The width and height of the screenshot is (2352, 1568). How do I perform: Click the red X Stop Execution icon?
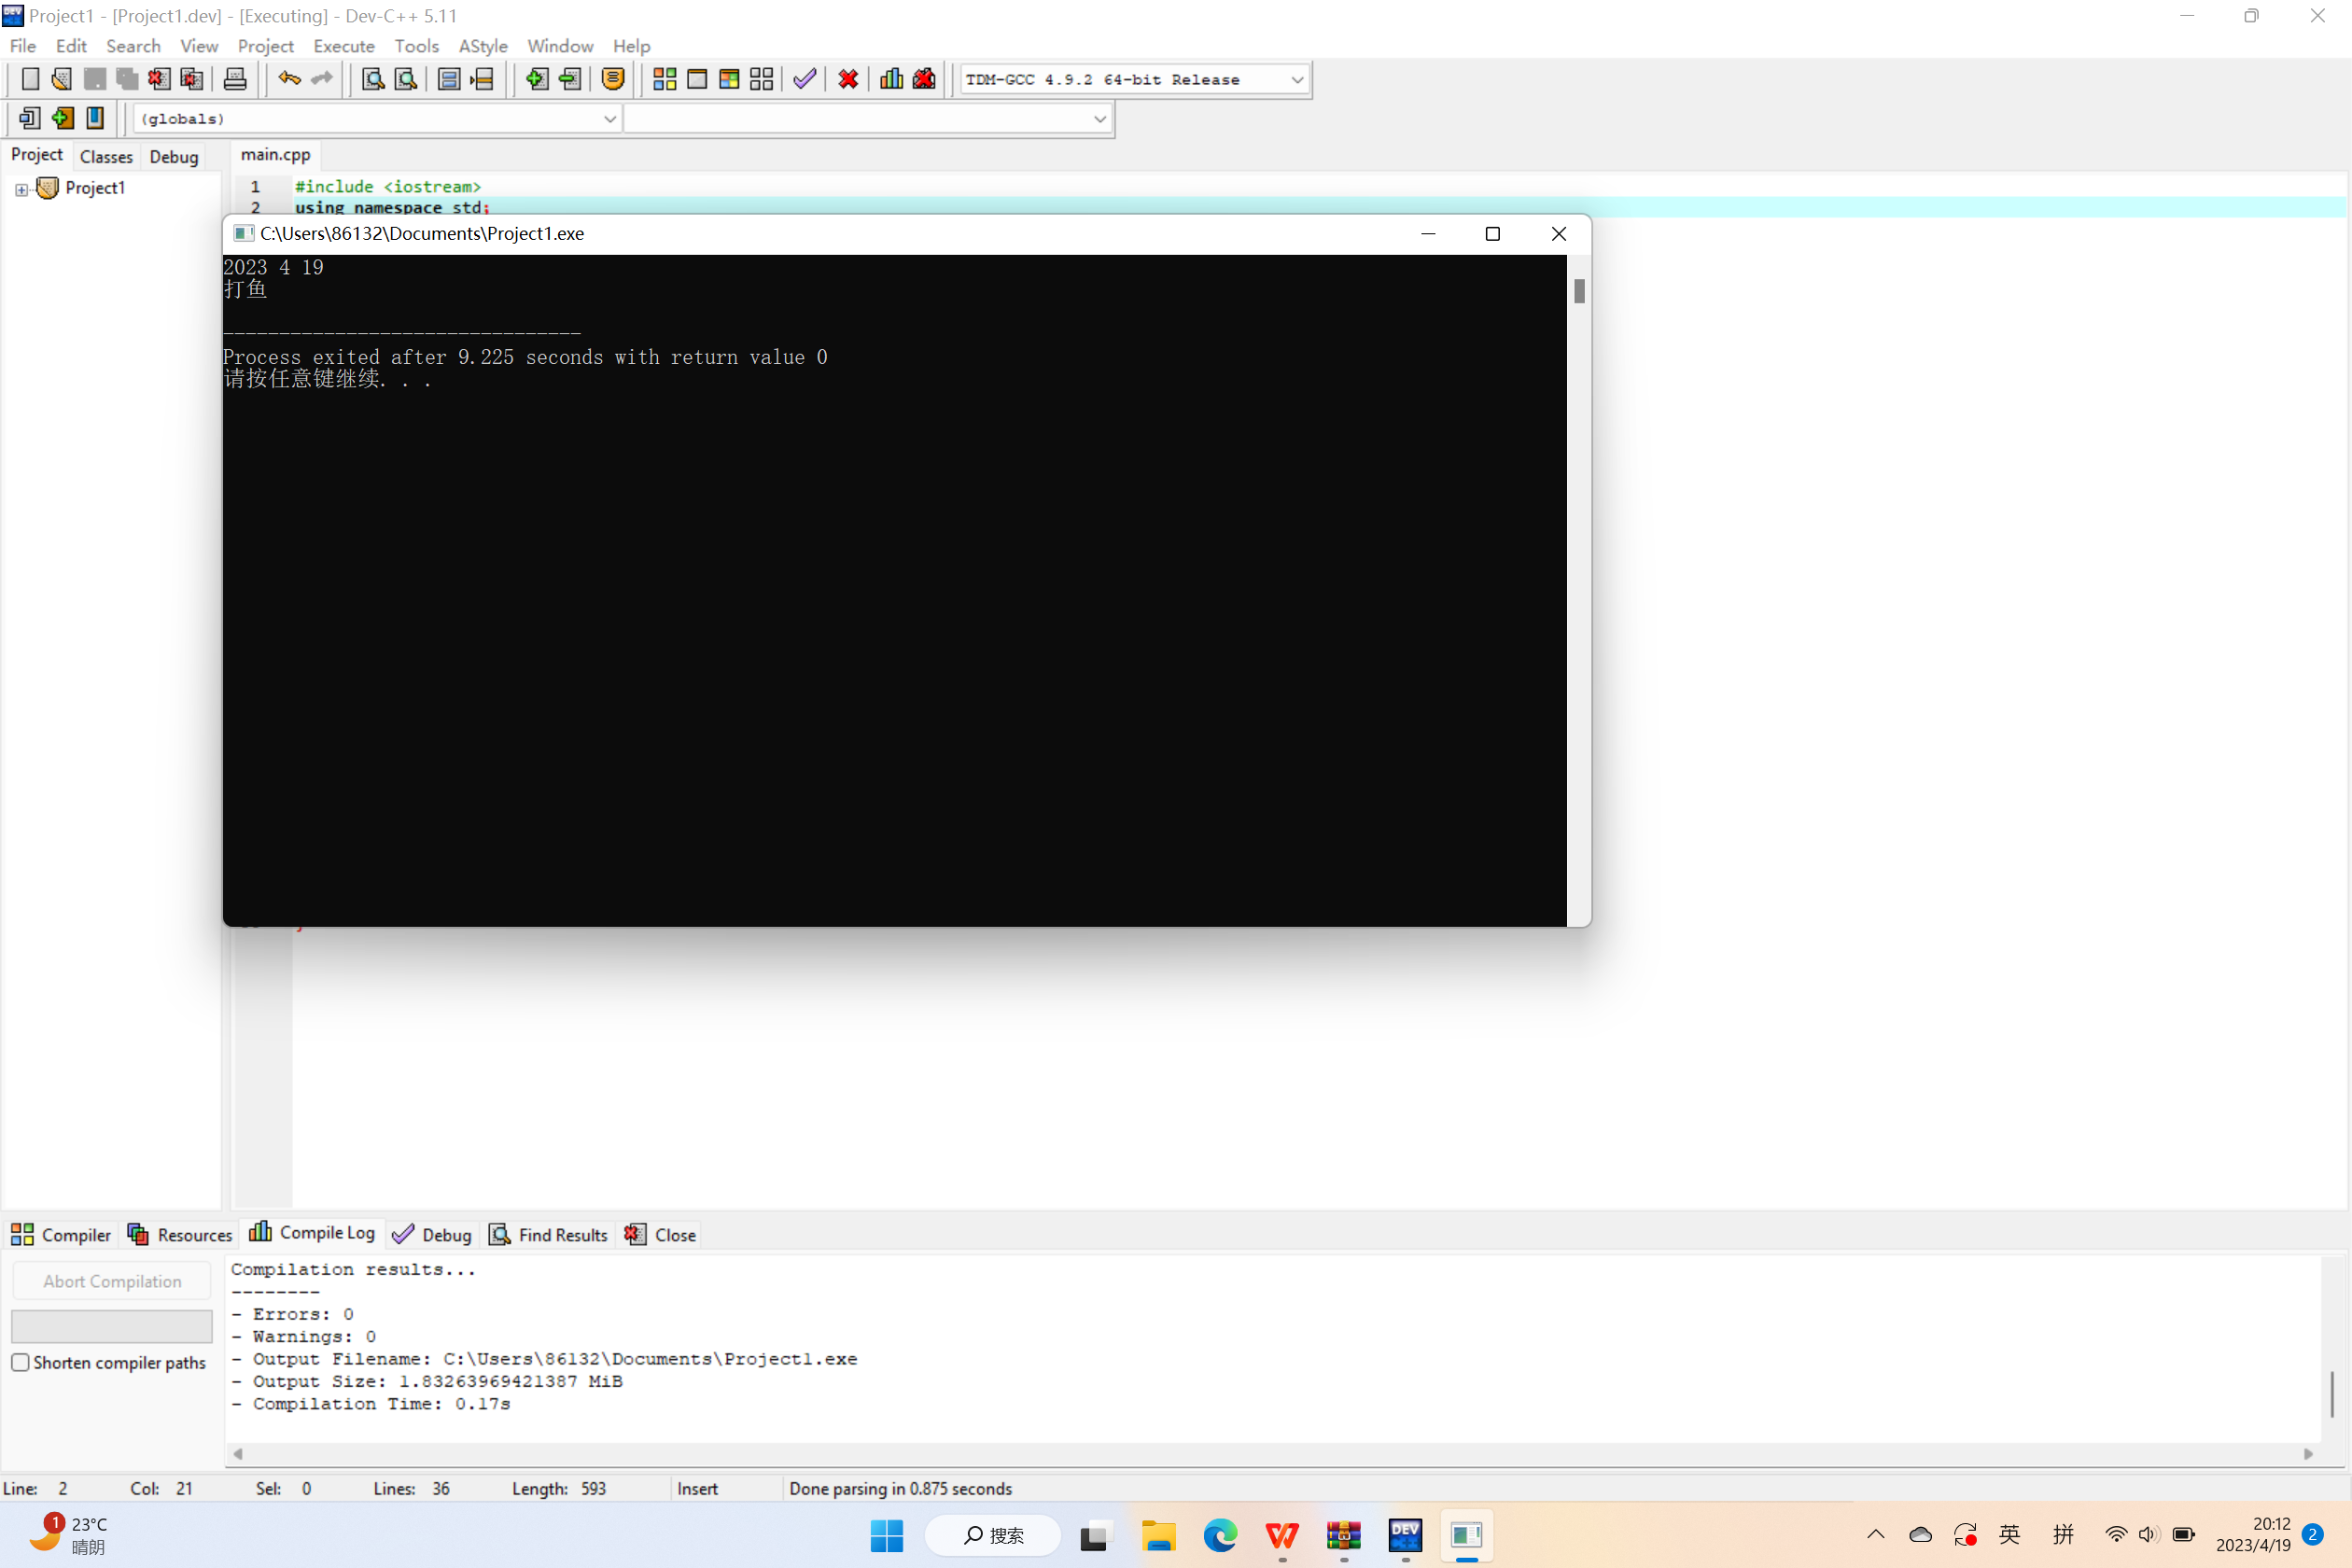tap(848, 79)
